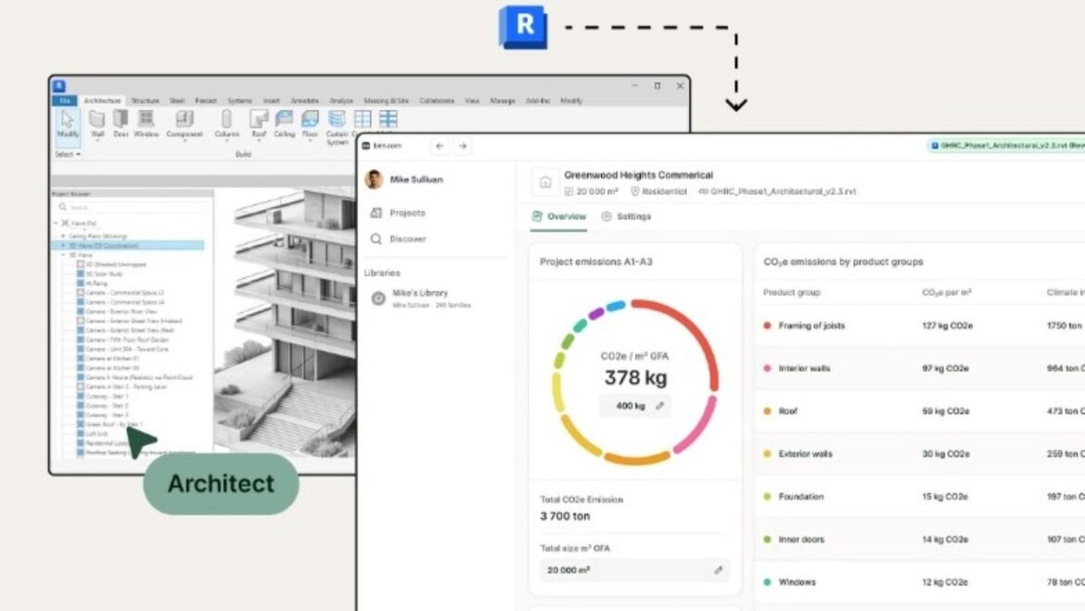Open the Select dropdown under Modify
The width and height of the screenshot is (1085, 611).
(69, 154)
